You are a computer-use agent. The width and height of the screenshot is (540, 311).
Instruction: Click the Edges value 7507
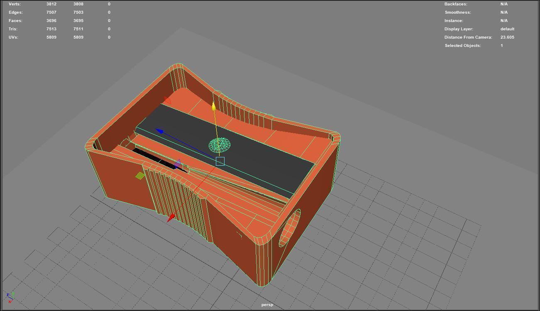point(51,12)
